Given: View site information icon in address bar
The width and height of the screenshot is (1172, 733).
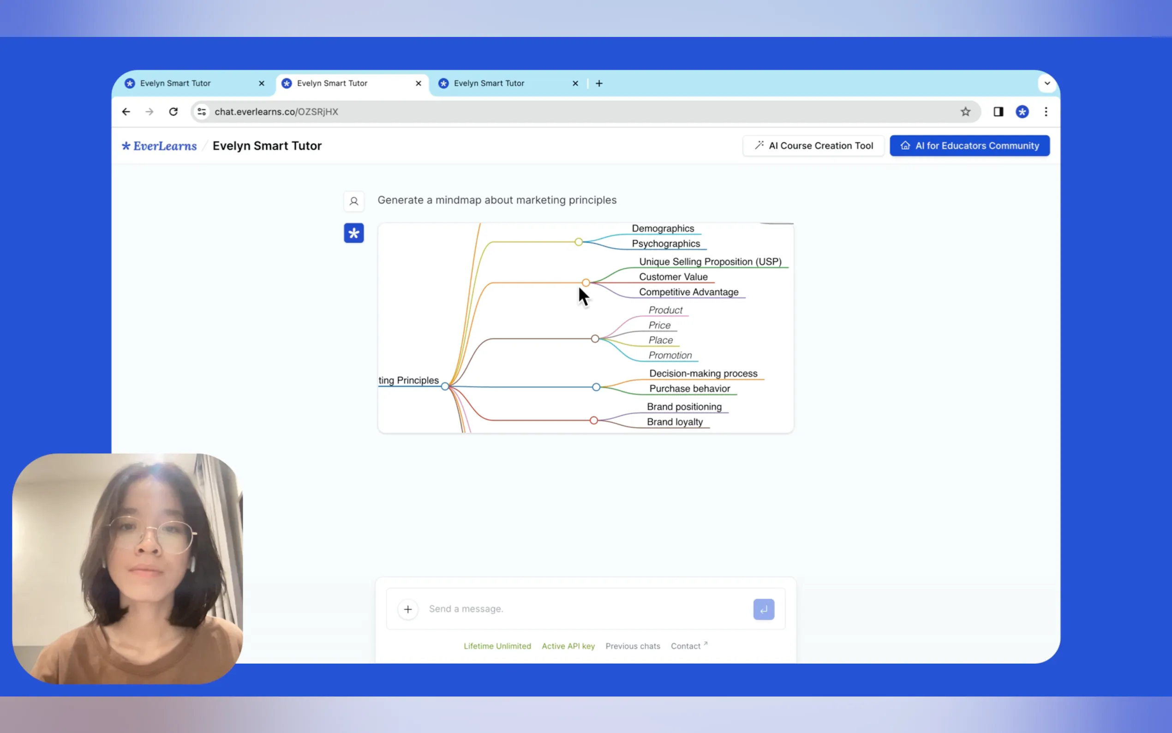Looking at the screenshot, I should (x=202, y=112).
